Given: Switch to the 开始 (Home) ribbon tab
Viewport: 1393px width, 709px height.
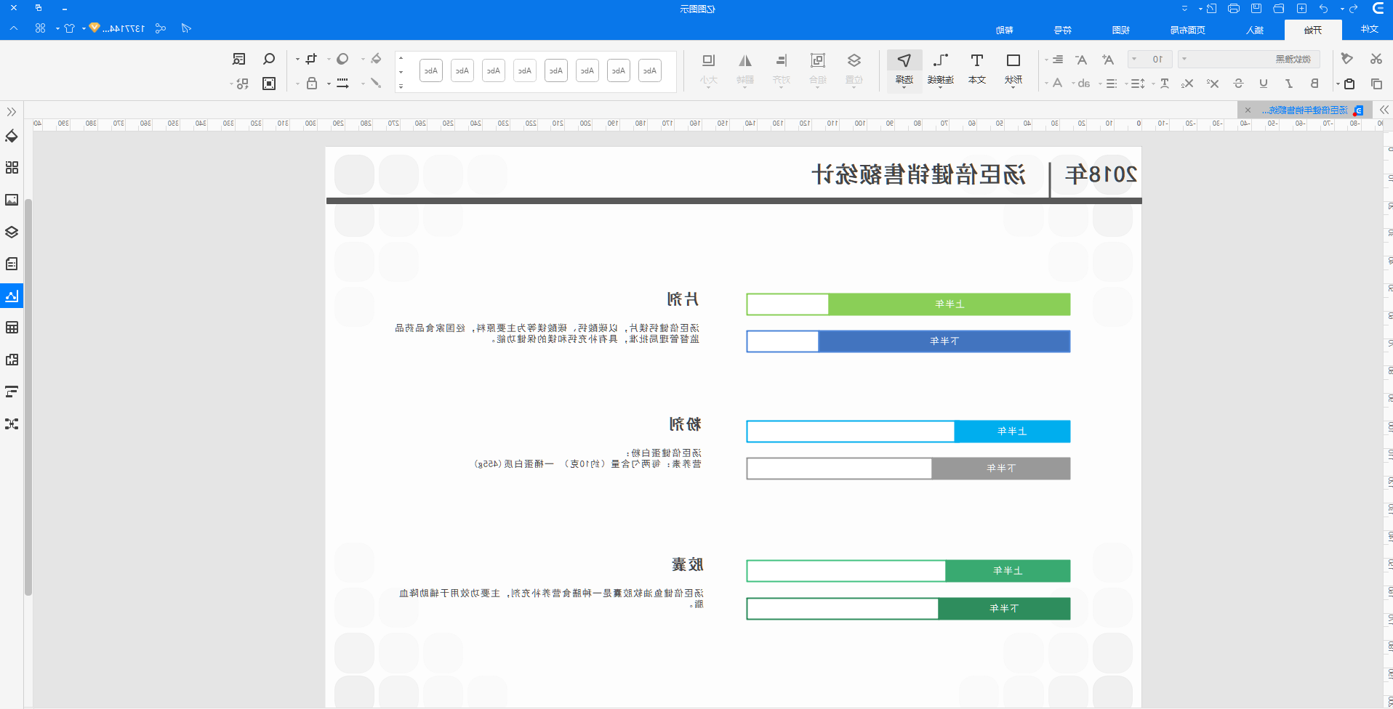Looking at the screenshot, I should click(x=1312, y=30).
